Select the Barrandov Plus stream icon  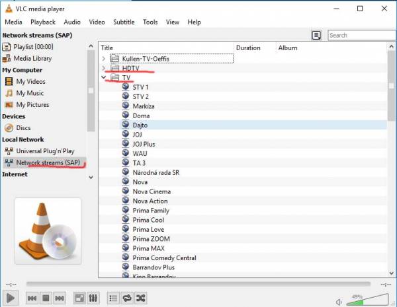coord(126,267)
